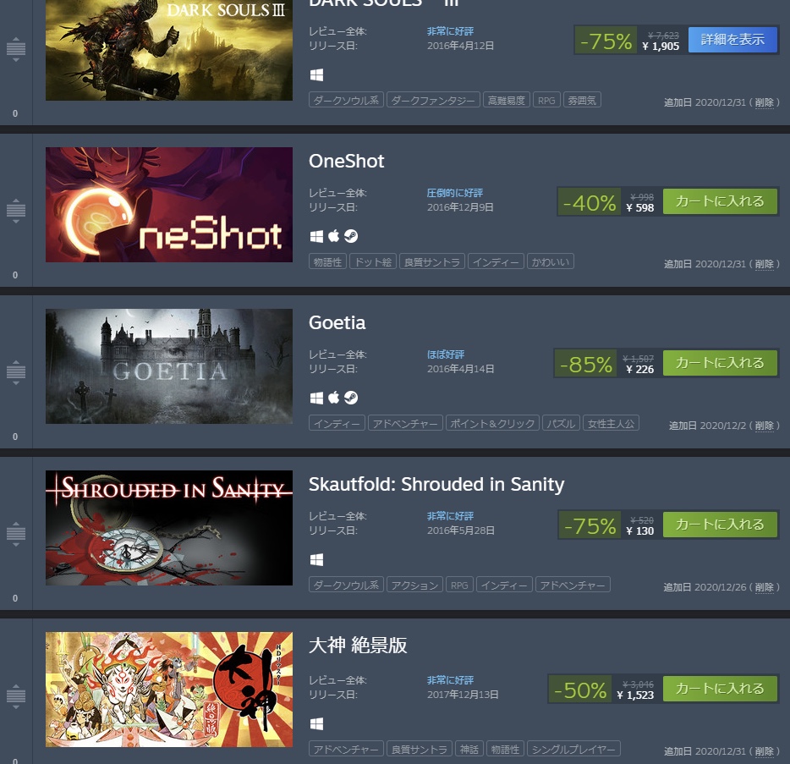Click the drag handle beside Goetia
Viewport: 790px width, 764px height.
click(15, 372)
